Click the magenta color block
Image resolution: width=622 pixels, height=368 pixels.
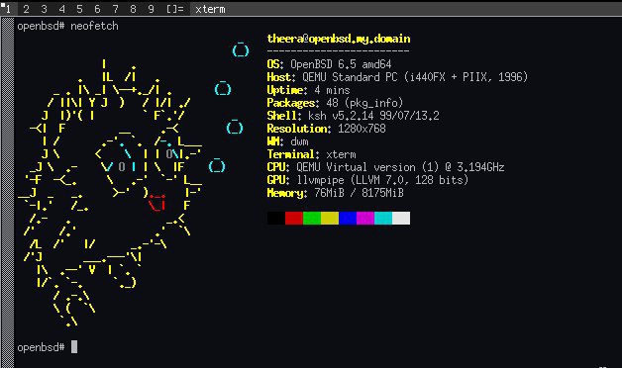point(365,218)
